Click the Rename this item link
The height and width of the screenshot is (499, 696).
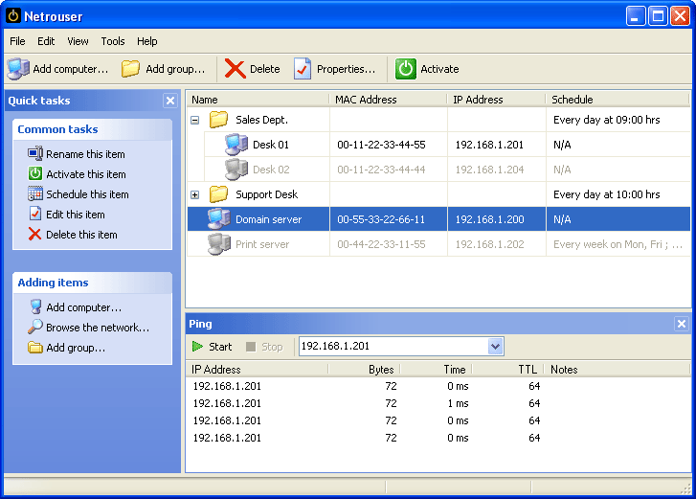click(x=85, y=154)
